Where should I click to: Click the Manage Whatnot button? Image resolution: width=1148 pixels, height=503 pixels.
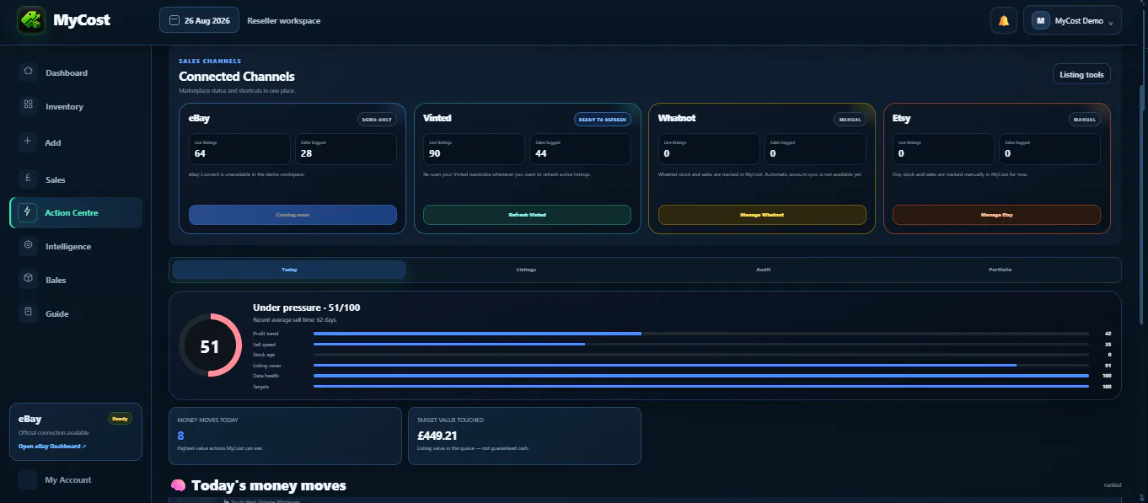(x=762, y=215)
